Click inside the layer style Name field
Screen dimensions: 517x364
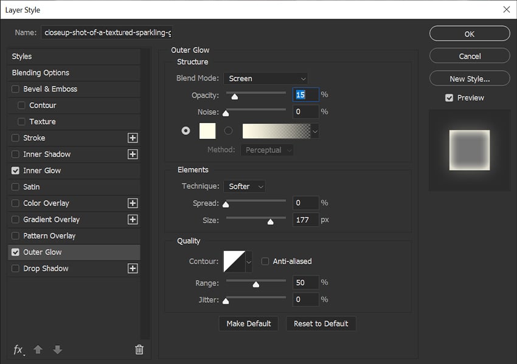[106, 32]
